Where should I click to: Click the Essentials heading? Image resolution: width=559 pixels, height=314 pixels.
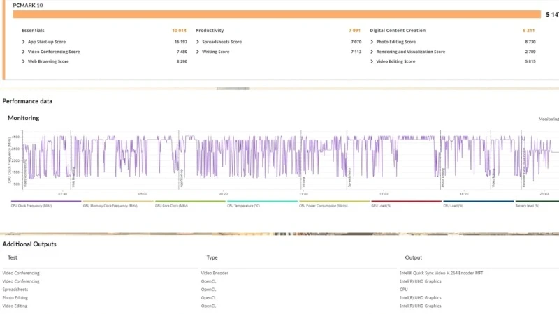33,31
